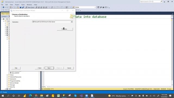The height and width of the screenshot is (98, 174).
Task: Open the View menu
Action: coord(11,5)
